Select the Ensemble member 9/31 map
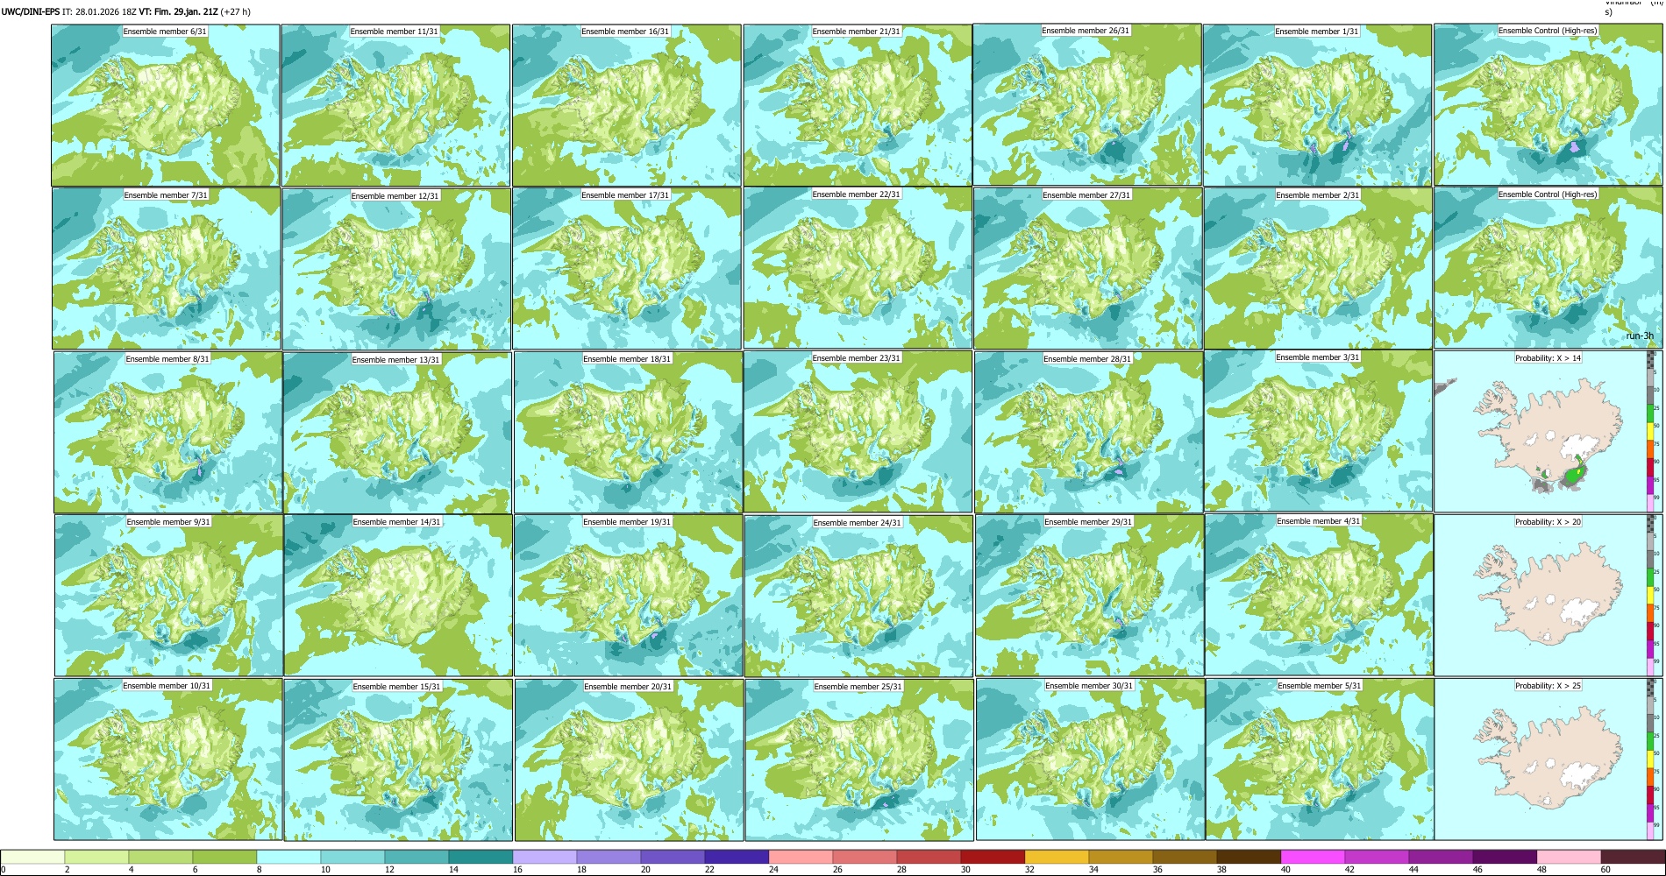This screenshot has height=876, width=1666. tap(169, 596)
